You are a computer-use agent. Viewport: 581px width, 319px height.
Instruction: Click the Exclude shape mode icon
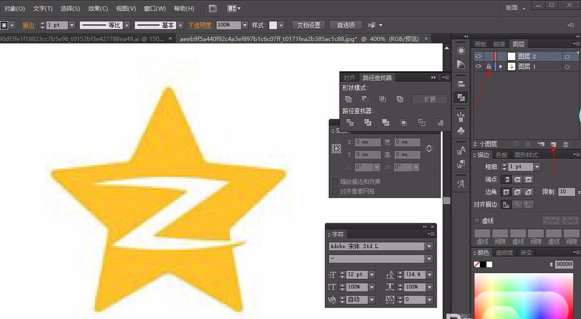400,99
